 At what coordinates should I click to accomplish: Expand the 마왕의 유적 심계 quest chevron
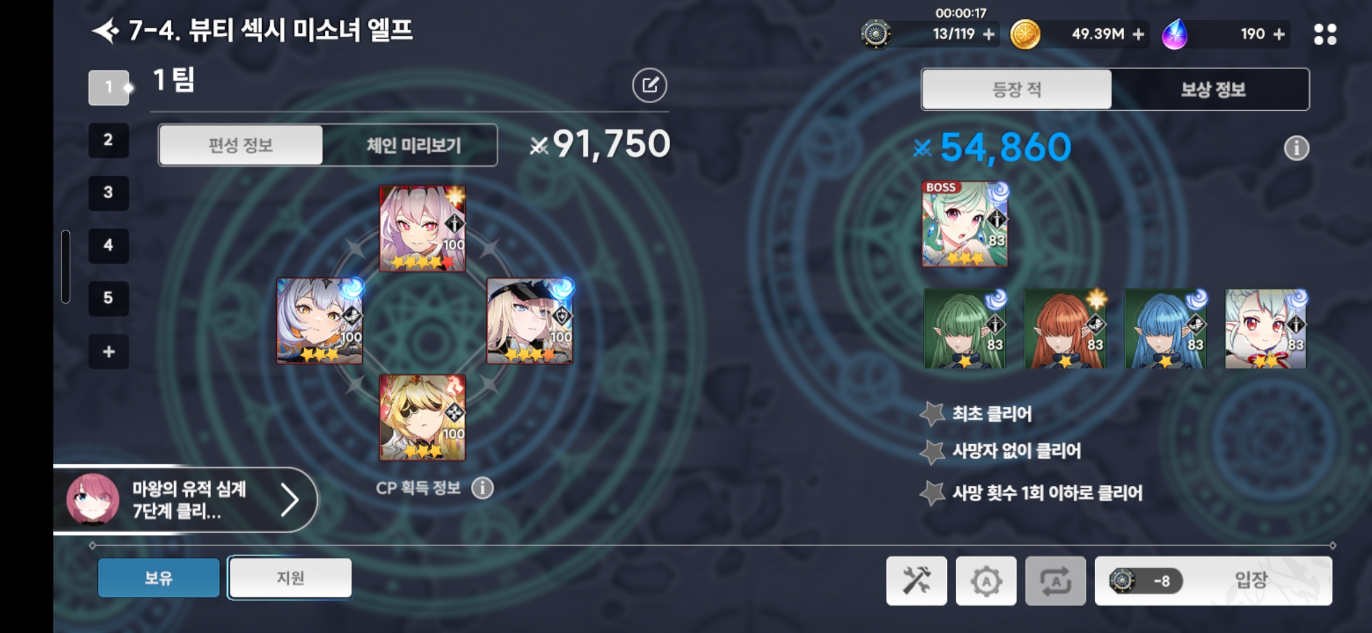pyautogui.click(x=289, y=500)
